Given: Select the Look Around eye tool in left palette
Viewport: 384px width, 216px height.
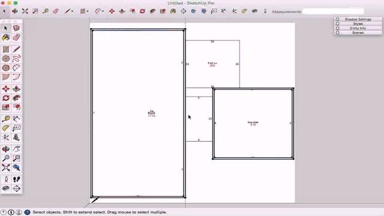Looking at the screenshot, I should 5,188.
